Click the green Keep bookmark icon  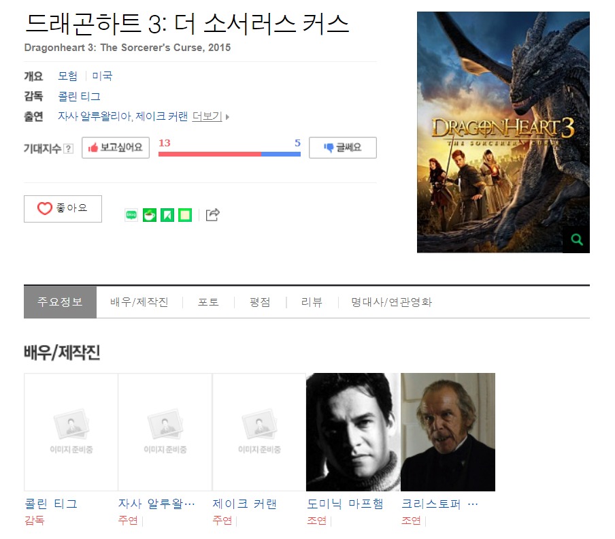pos(167,215)
